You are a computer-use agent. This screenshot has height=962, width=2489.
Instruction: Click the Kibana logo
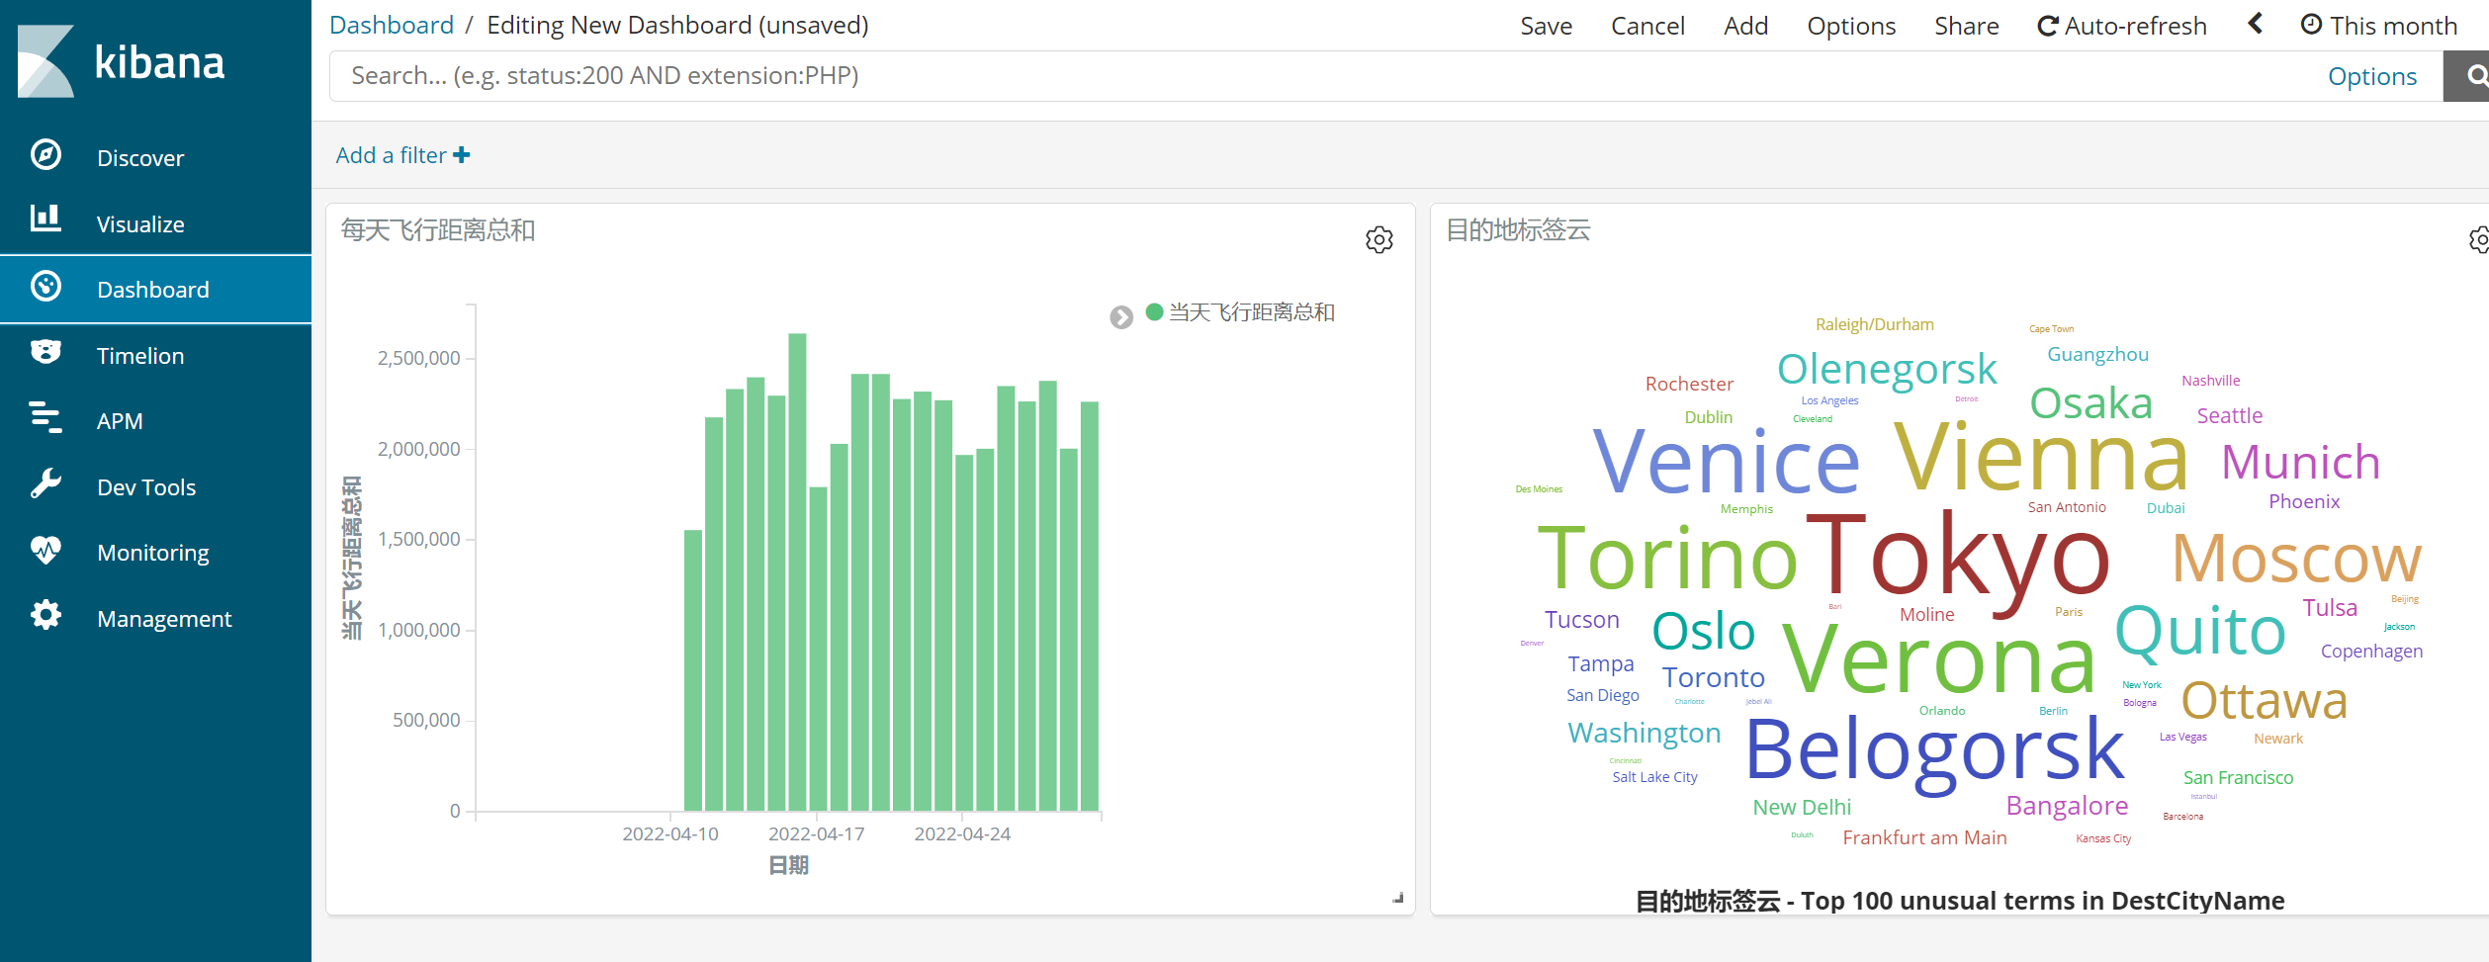click(x=122, y=61)
